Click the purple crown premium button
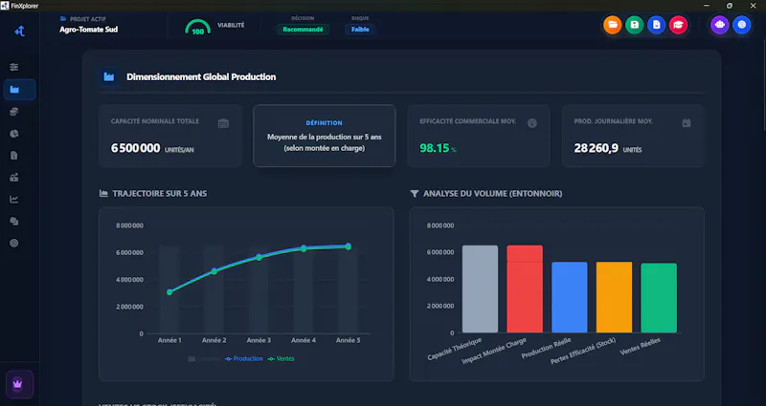Viewport: 766px width, 406px height. (x=19, y=384)
